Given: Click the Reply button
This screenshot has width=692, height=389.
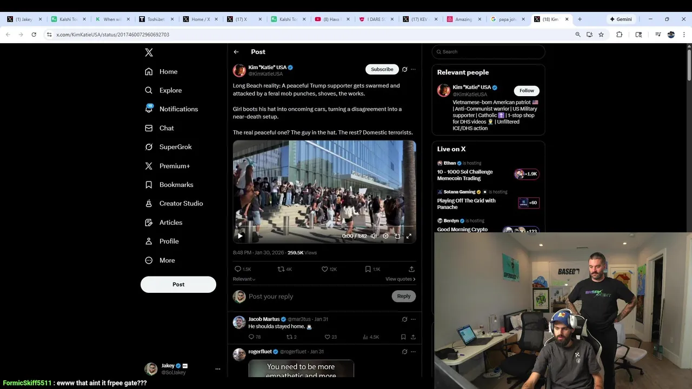Looking at the screenshot, I should click(403, 296).
